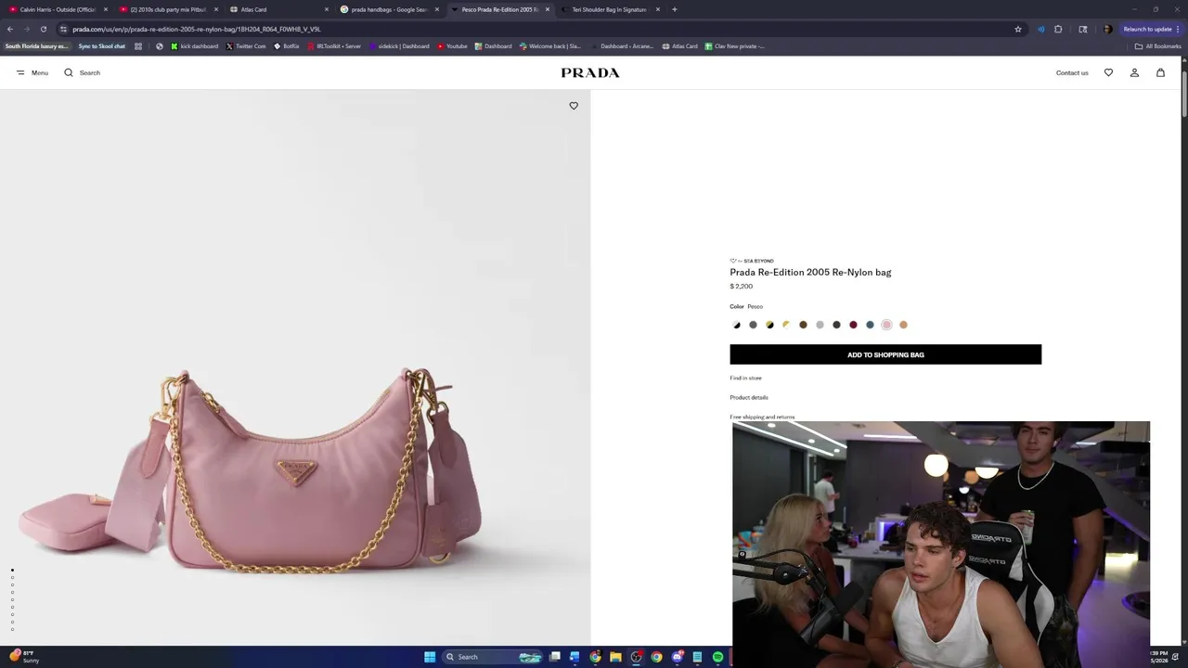
Task: Switch to prada handbags Google Search tab
Action: point(389,9)
